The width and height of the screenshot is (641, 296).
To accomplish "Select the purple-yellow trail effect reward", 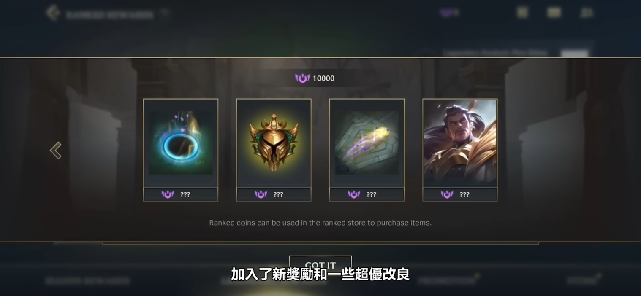I will click(x=367, y=143).
